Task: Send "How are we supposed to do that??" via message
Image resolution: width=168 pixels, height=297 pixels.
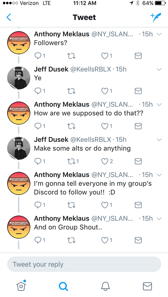Action: point(138,126)
